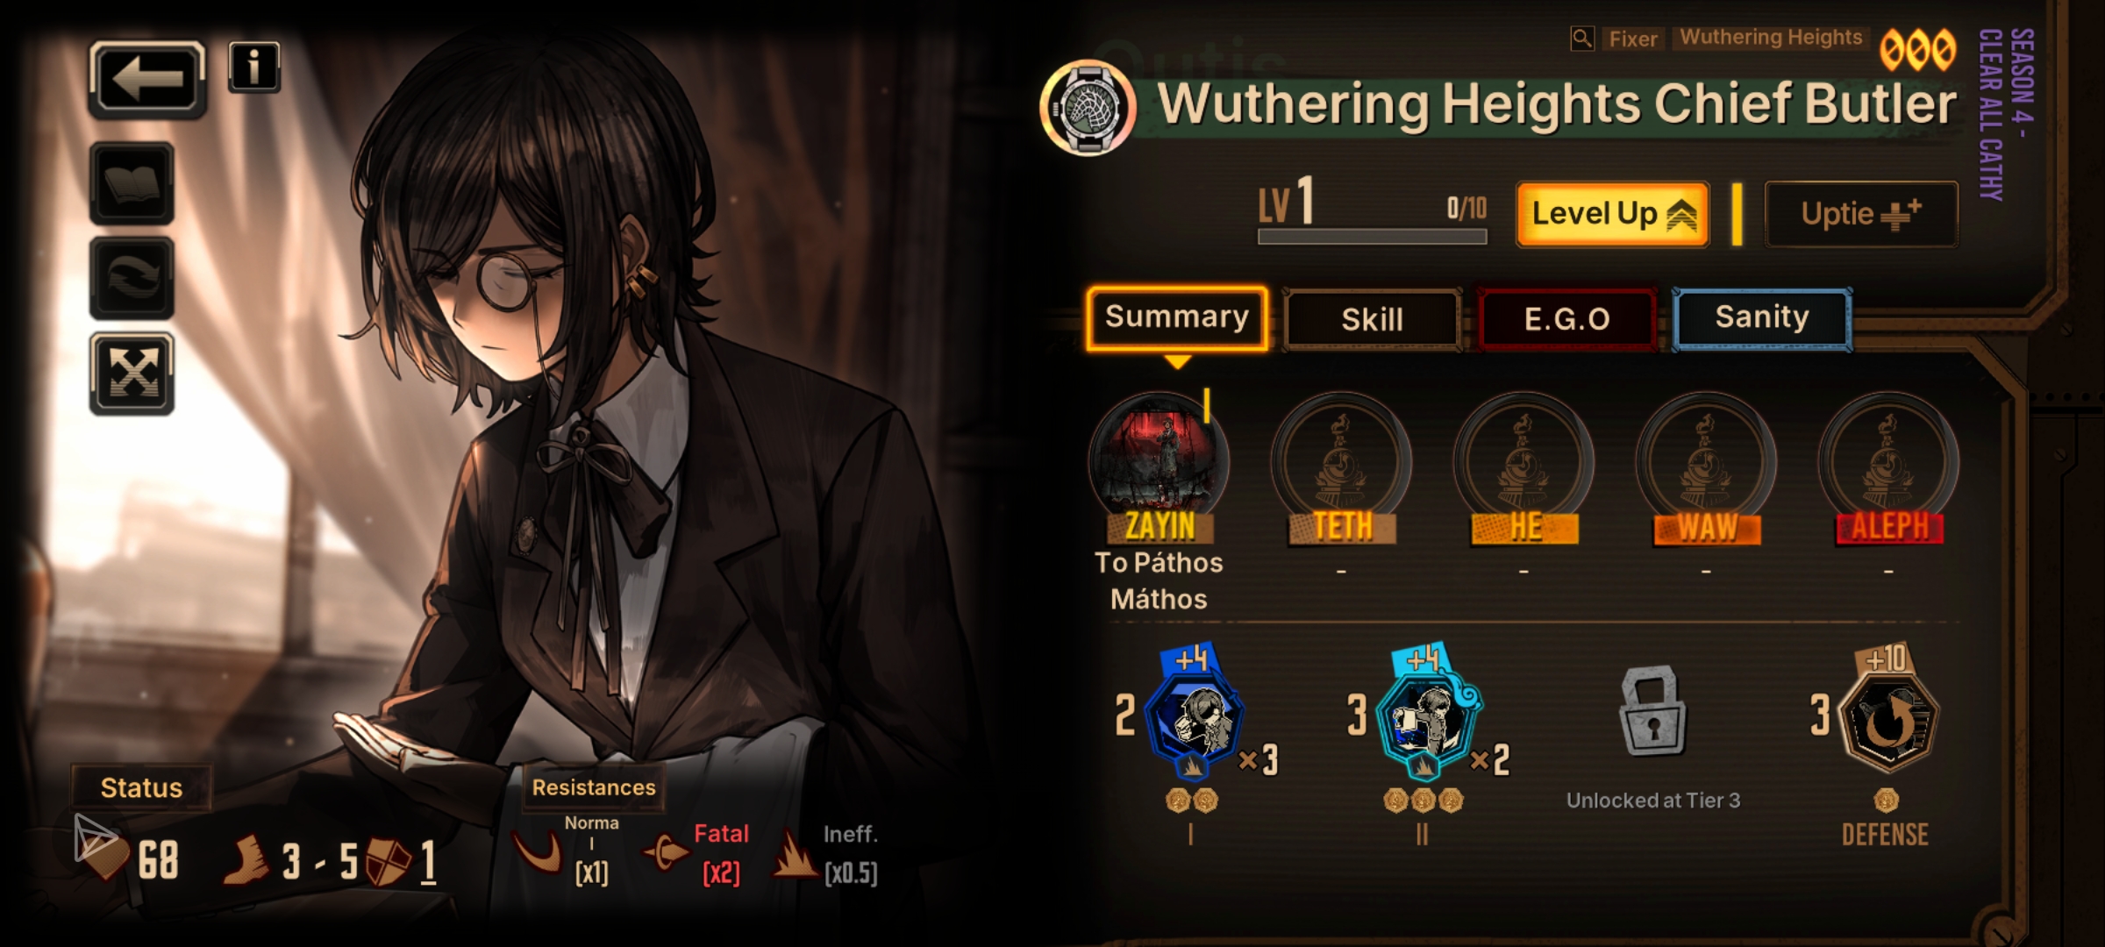Open the E.G.O tab
Screen dimensions: 2105x947
coord(1566,319)
